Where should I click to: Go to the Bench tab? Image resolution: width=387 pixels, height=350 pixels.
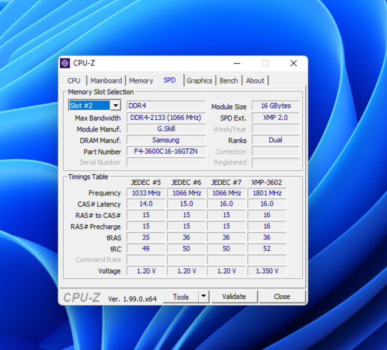click(x=229, y=80)
